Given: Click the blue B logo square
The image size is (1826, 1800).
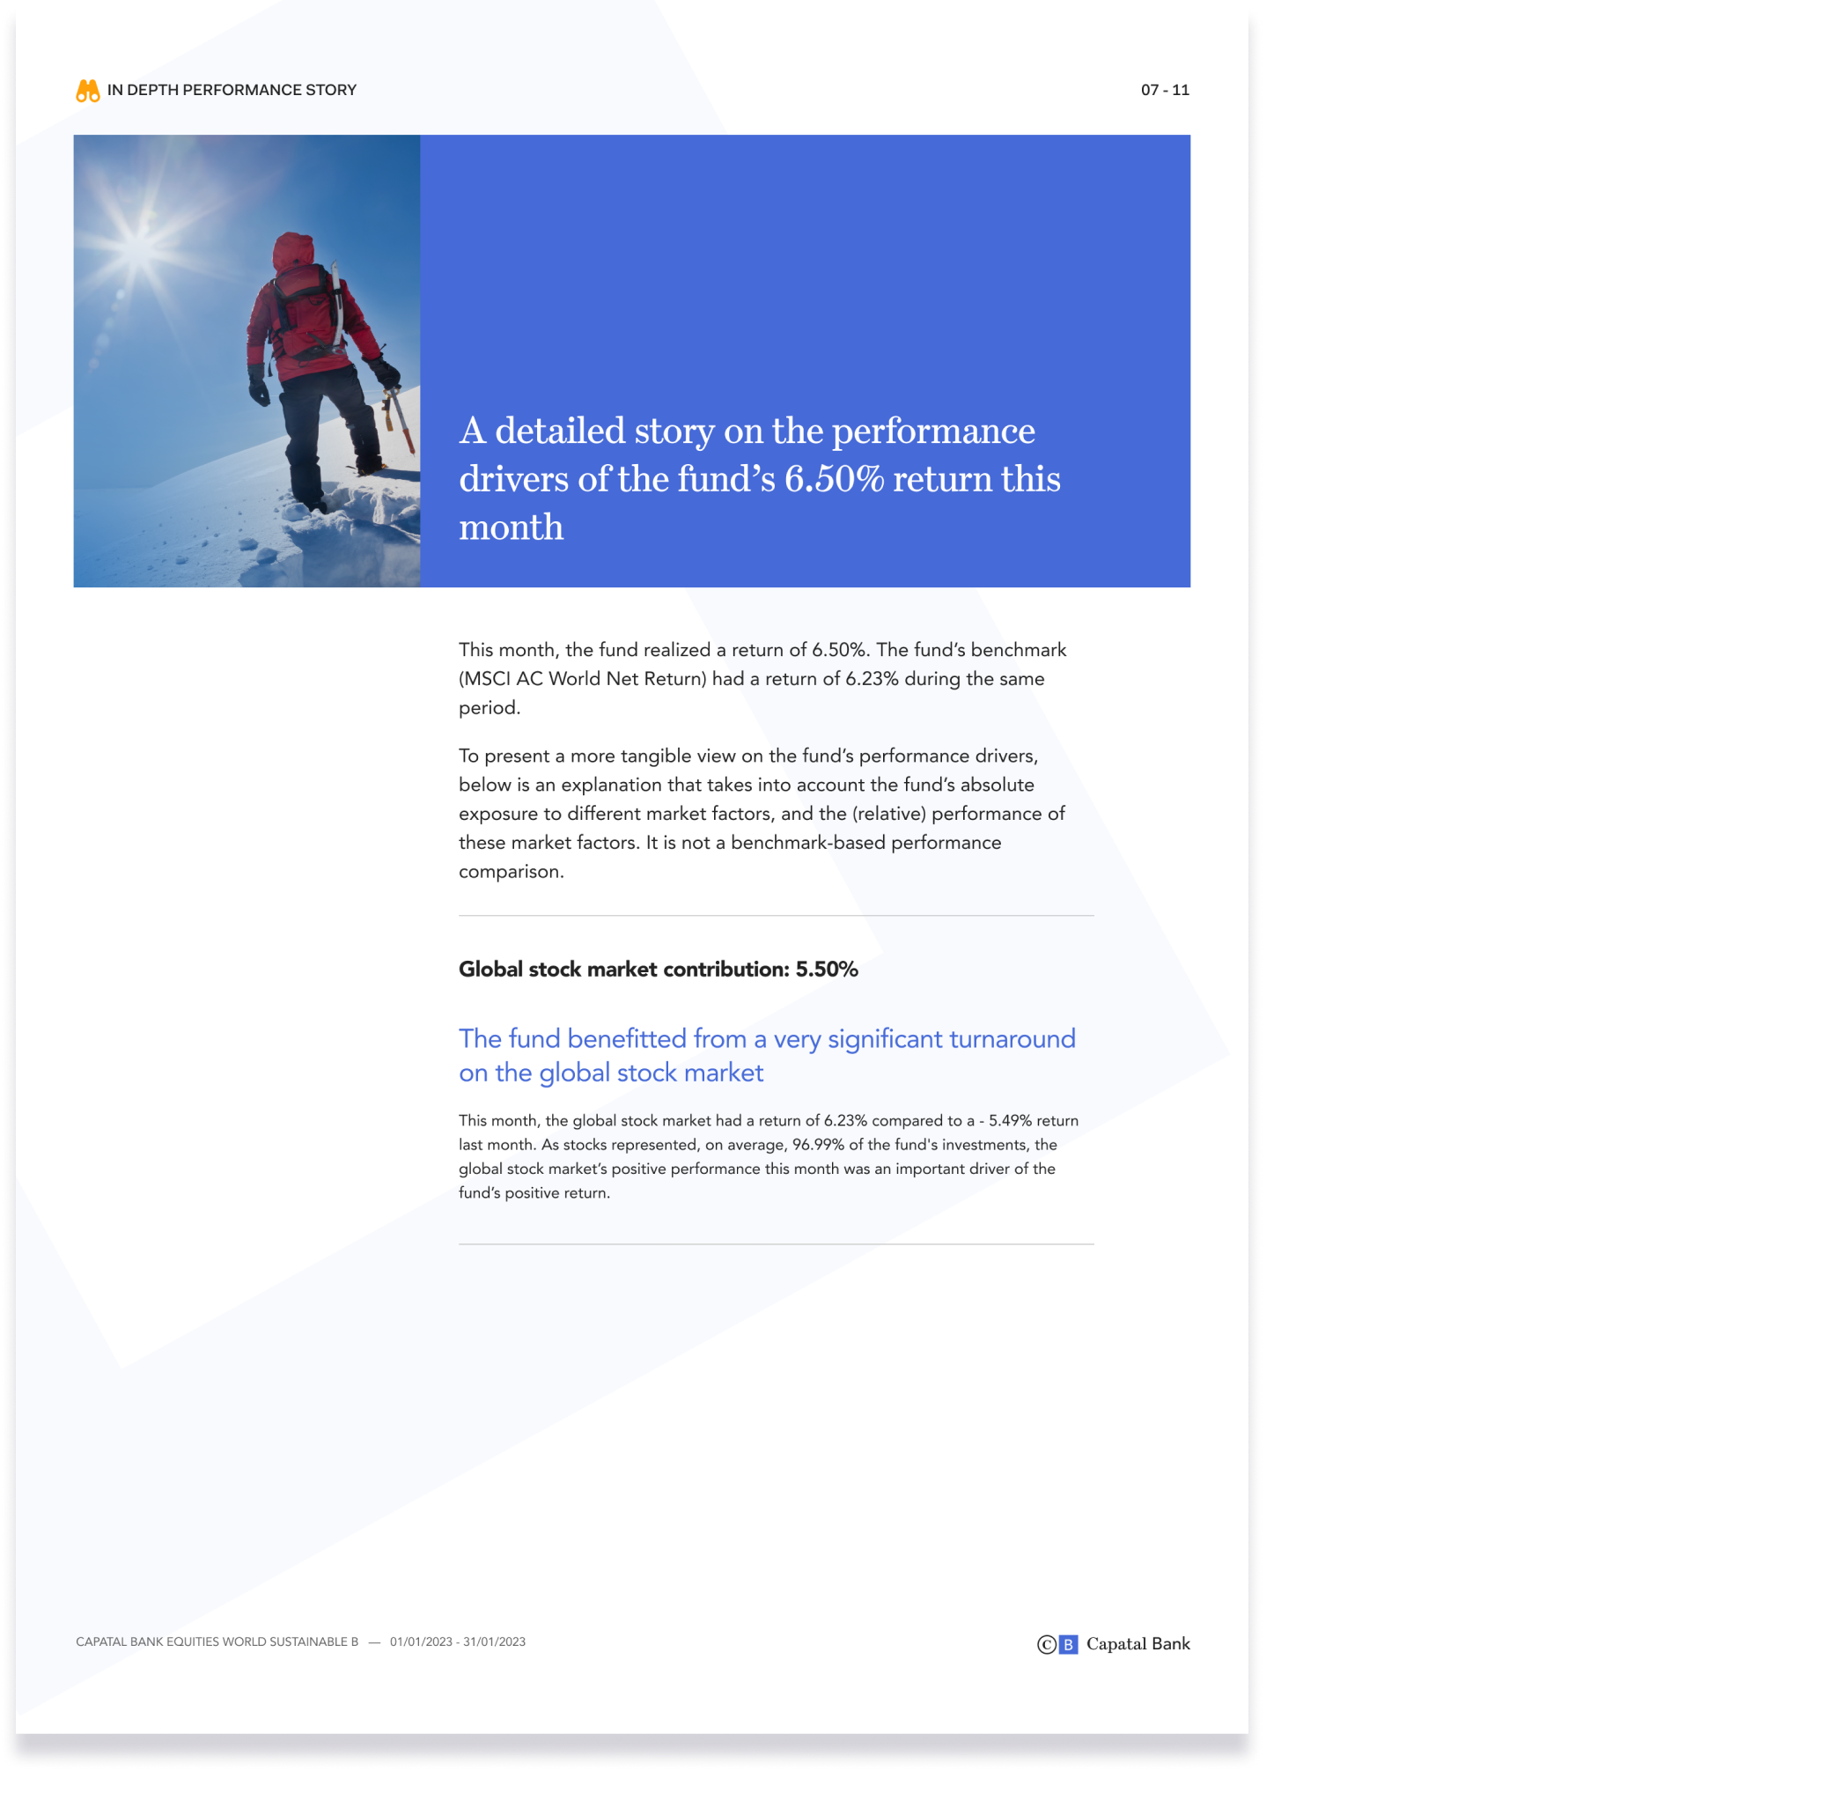Looking at the screenshot, I should tap(1068, 1645).
